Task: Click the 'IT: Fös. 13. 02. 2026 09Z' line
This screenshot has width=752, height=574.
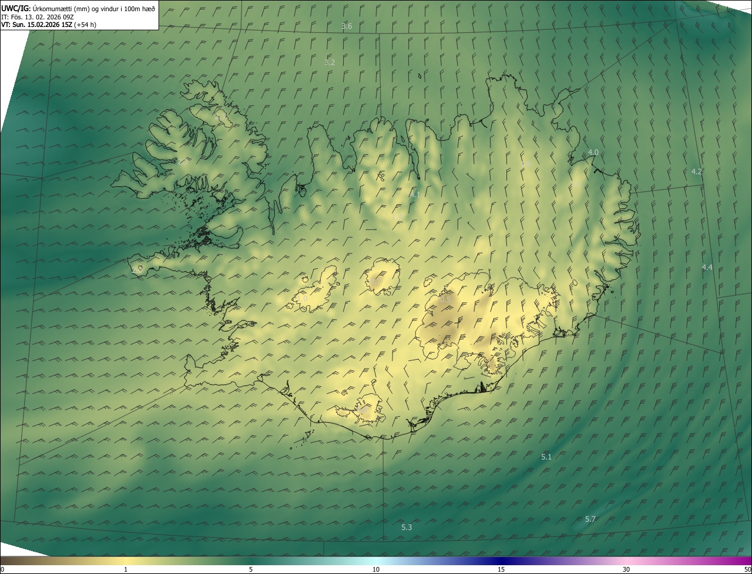Action: point(38,17)
